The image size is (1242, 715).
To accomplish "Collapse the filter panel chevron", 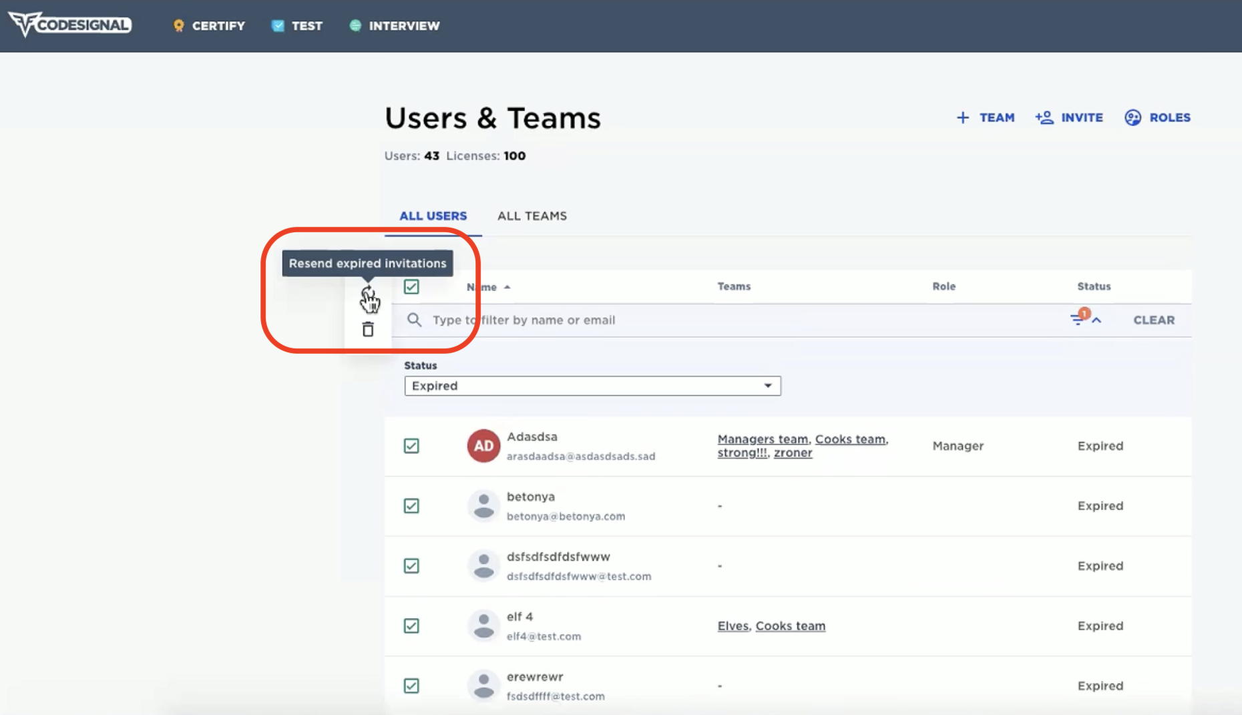I will tap(1096, 319).
